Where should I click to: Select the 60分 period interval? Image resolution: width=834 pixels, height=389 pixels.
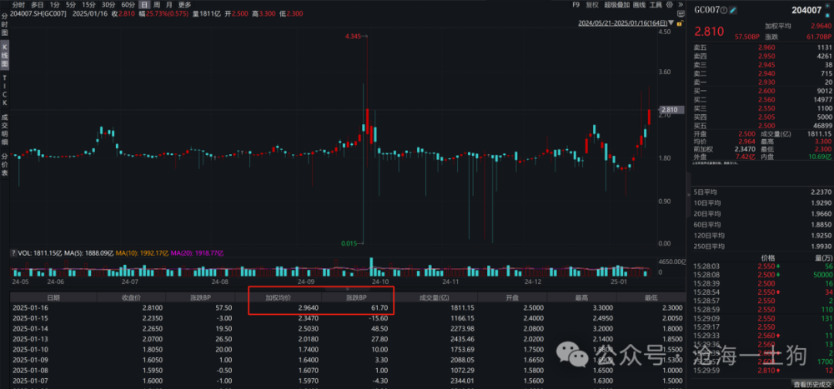click(x=128, y=5)
